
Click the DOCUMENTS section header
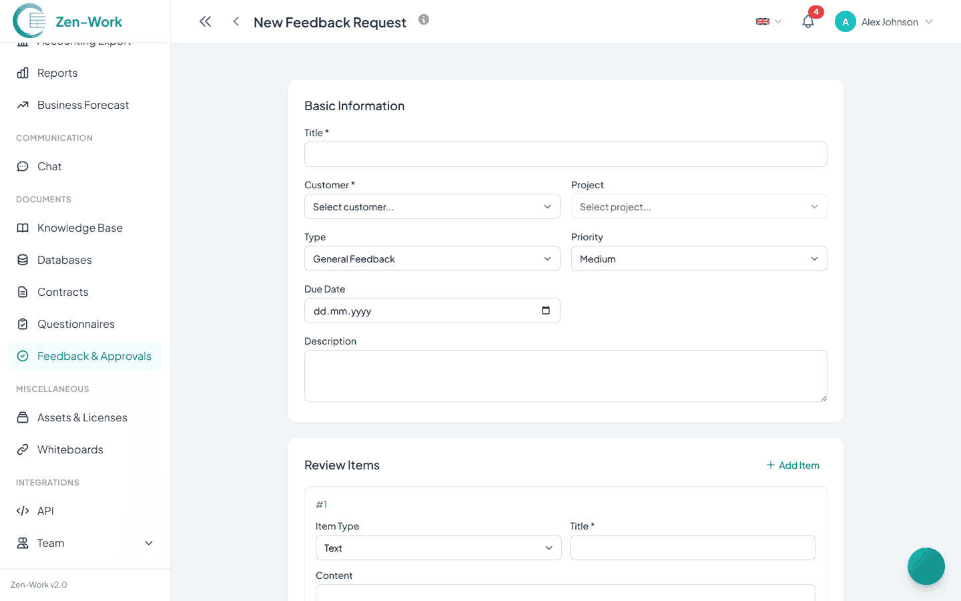tap(43, 200)
